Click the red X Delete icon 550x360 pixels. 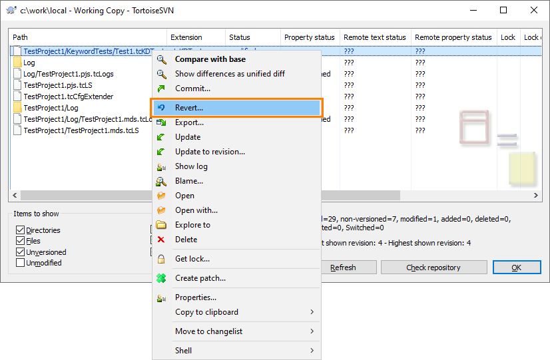(161, 240)
